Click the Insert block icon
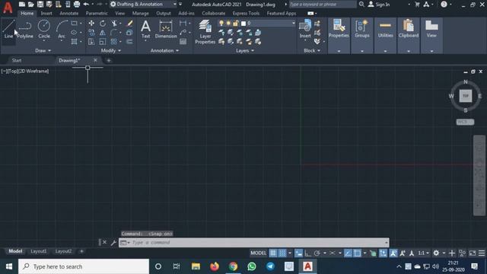The width and height of the screenshot is (487, 274). [305, 29]
